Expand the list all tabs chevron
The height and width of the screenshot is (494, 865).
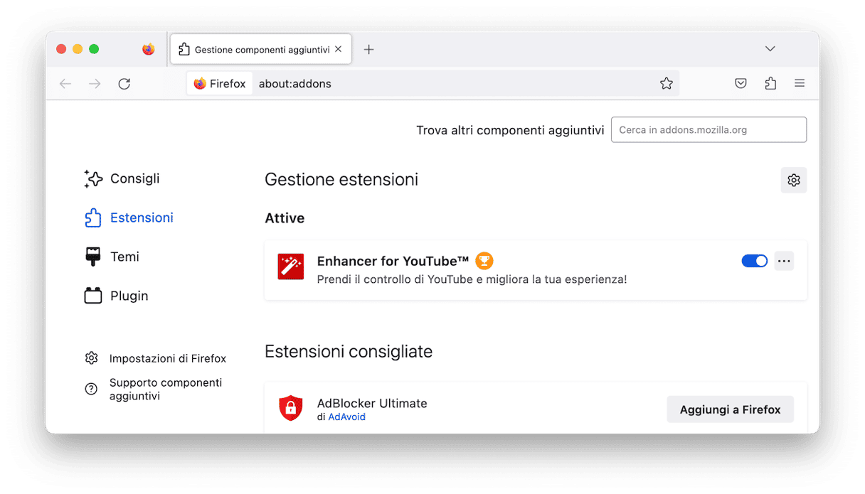click(770, 49)
